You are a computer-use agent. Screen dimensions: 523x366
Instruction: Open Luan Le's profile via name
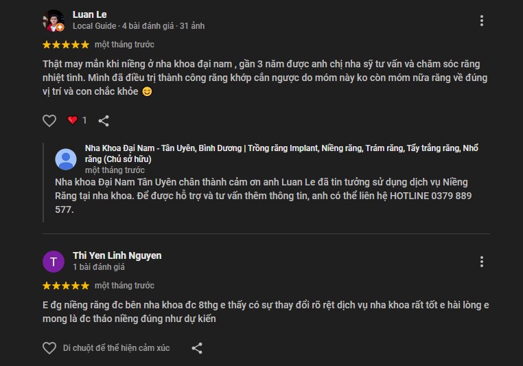point(90,14)
